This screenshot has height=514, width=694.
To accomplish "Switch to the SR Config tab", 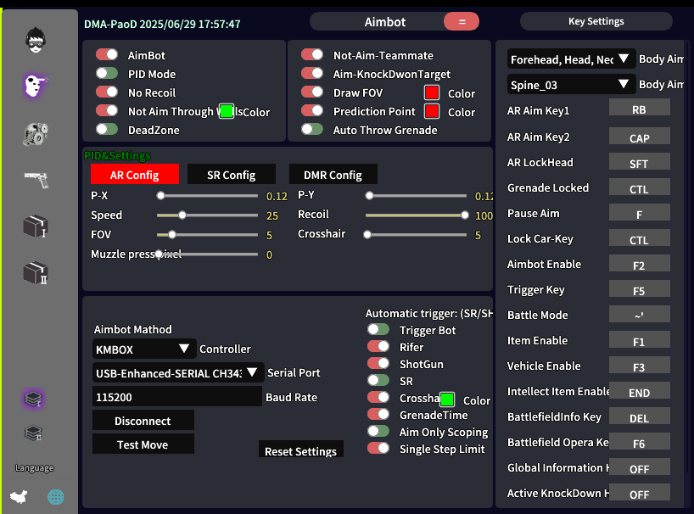I will [x=231, y=174].
